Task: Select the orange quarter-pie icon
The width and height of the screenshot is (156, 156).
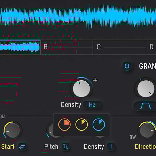Action: pyautogui.click(x=64, y=125)
